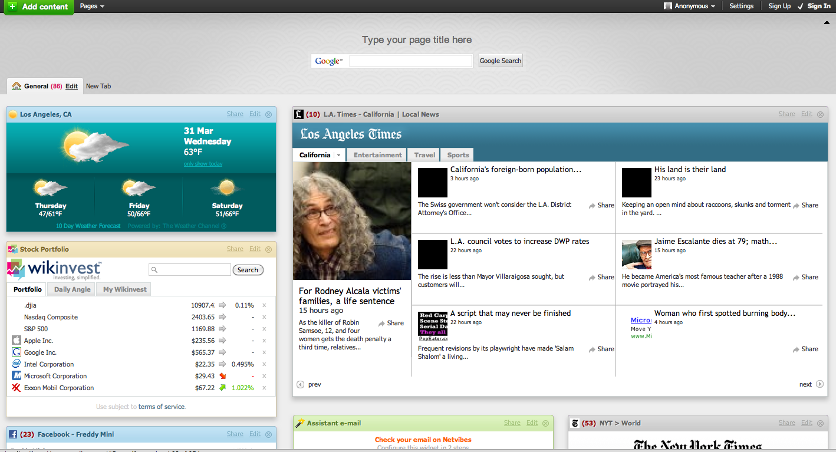
Task: Click the page title placeholder text
Action: 417,40
